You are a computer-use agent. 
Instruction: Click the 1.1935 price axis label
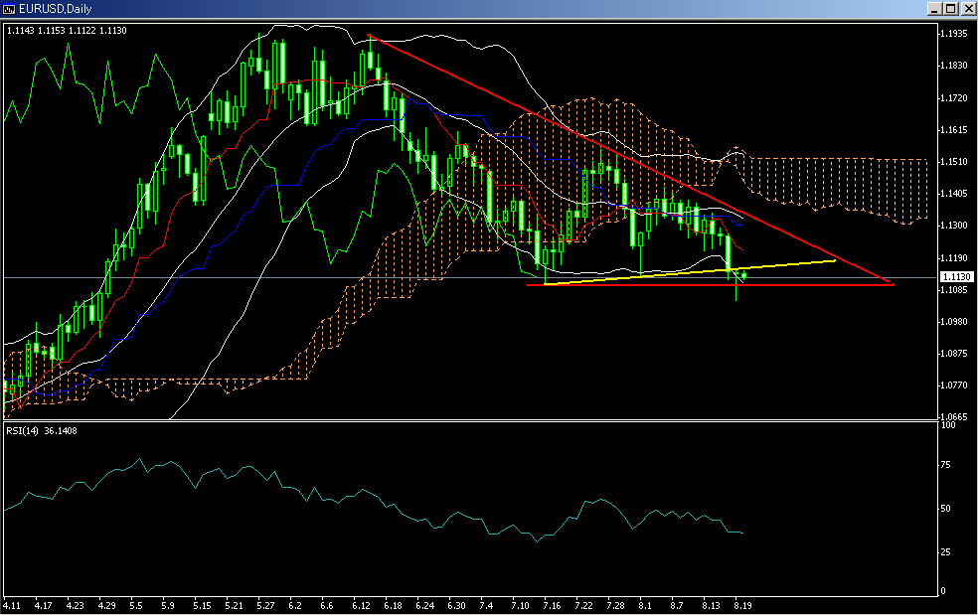click(954, 34)
